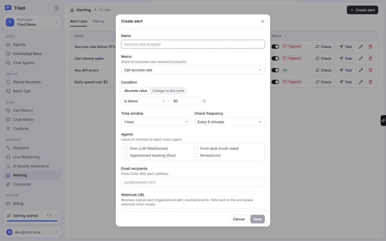Open the 'is below' condition dropdown

pyautogui.click(x=145, y=101)
